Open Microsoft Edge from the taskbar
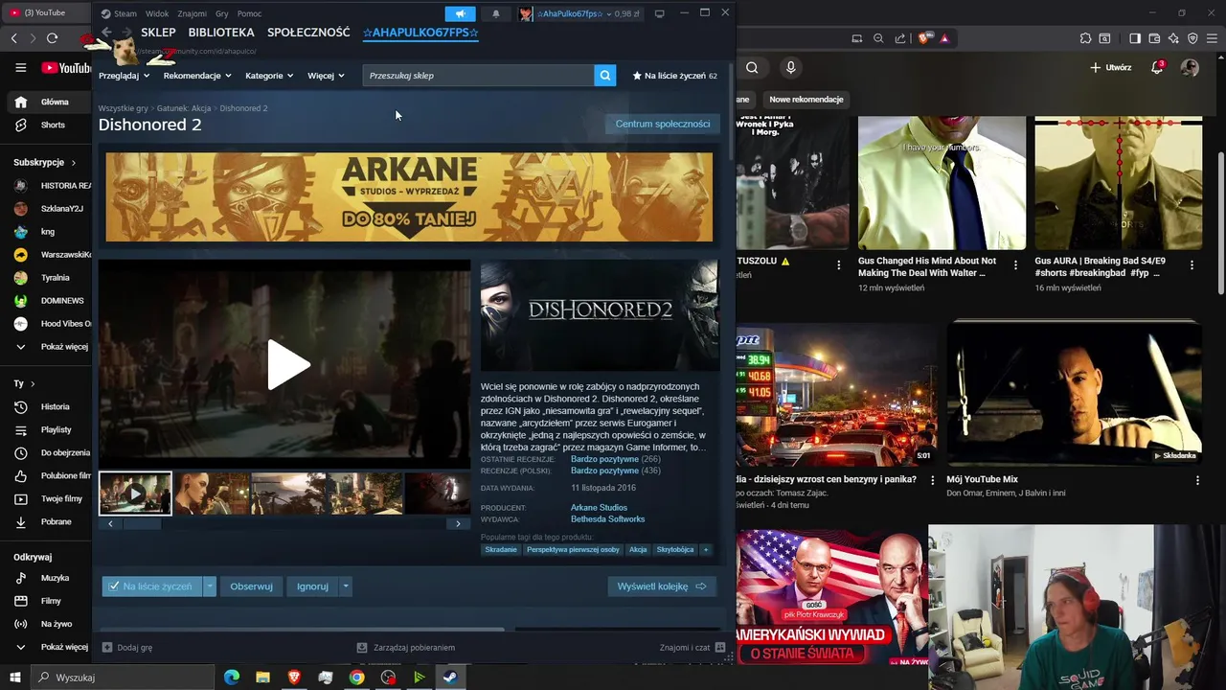This screenshot has height=690, width=1226. (x=232, y=678)
